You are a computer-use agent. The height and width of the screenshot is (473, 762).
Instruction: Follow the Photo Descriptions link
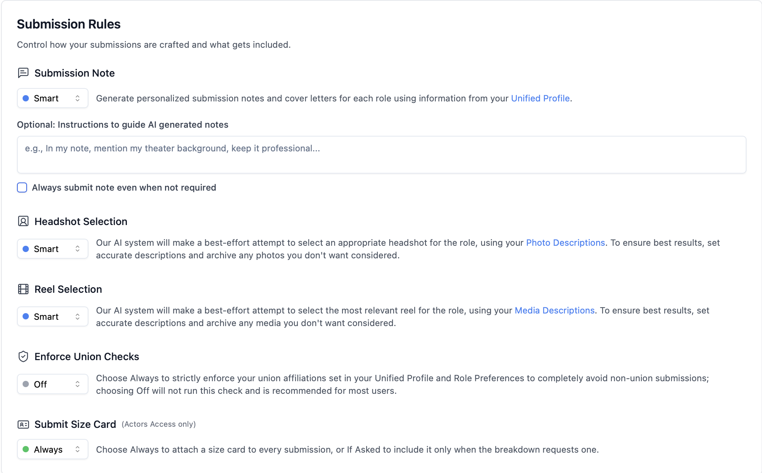pyautogui.click(x=565, y=243)
